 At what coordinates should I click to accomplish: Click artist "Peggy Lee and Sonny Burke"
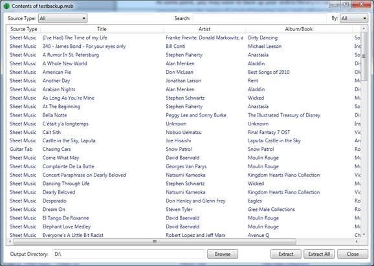[196, 115]
